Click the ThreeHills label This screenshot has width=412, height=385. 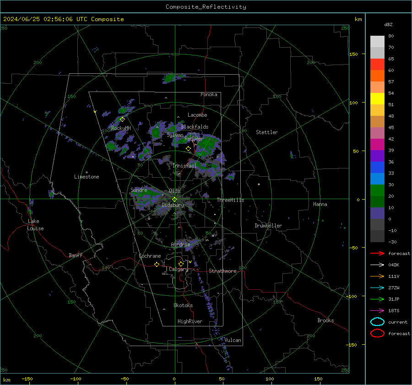click(x=230, y=200)
